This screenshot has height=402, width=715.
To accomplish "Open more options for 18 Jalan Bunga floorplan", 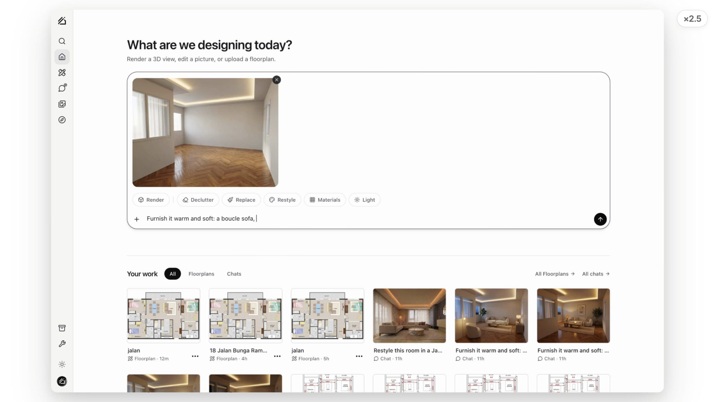I will coord(277,356).
